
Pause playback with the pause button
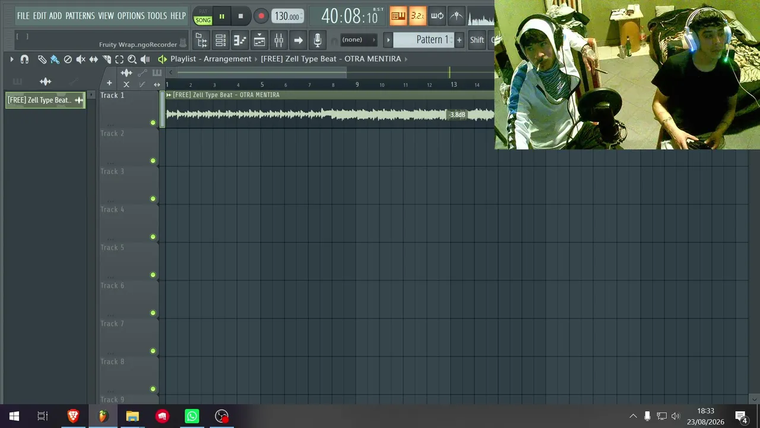[222, 17]
